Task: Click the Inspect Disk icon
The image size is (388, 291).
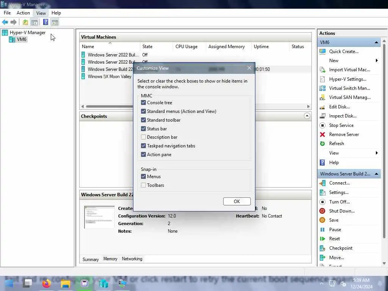Action: [322, 116]
